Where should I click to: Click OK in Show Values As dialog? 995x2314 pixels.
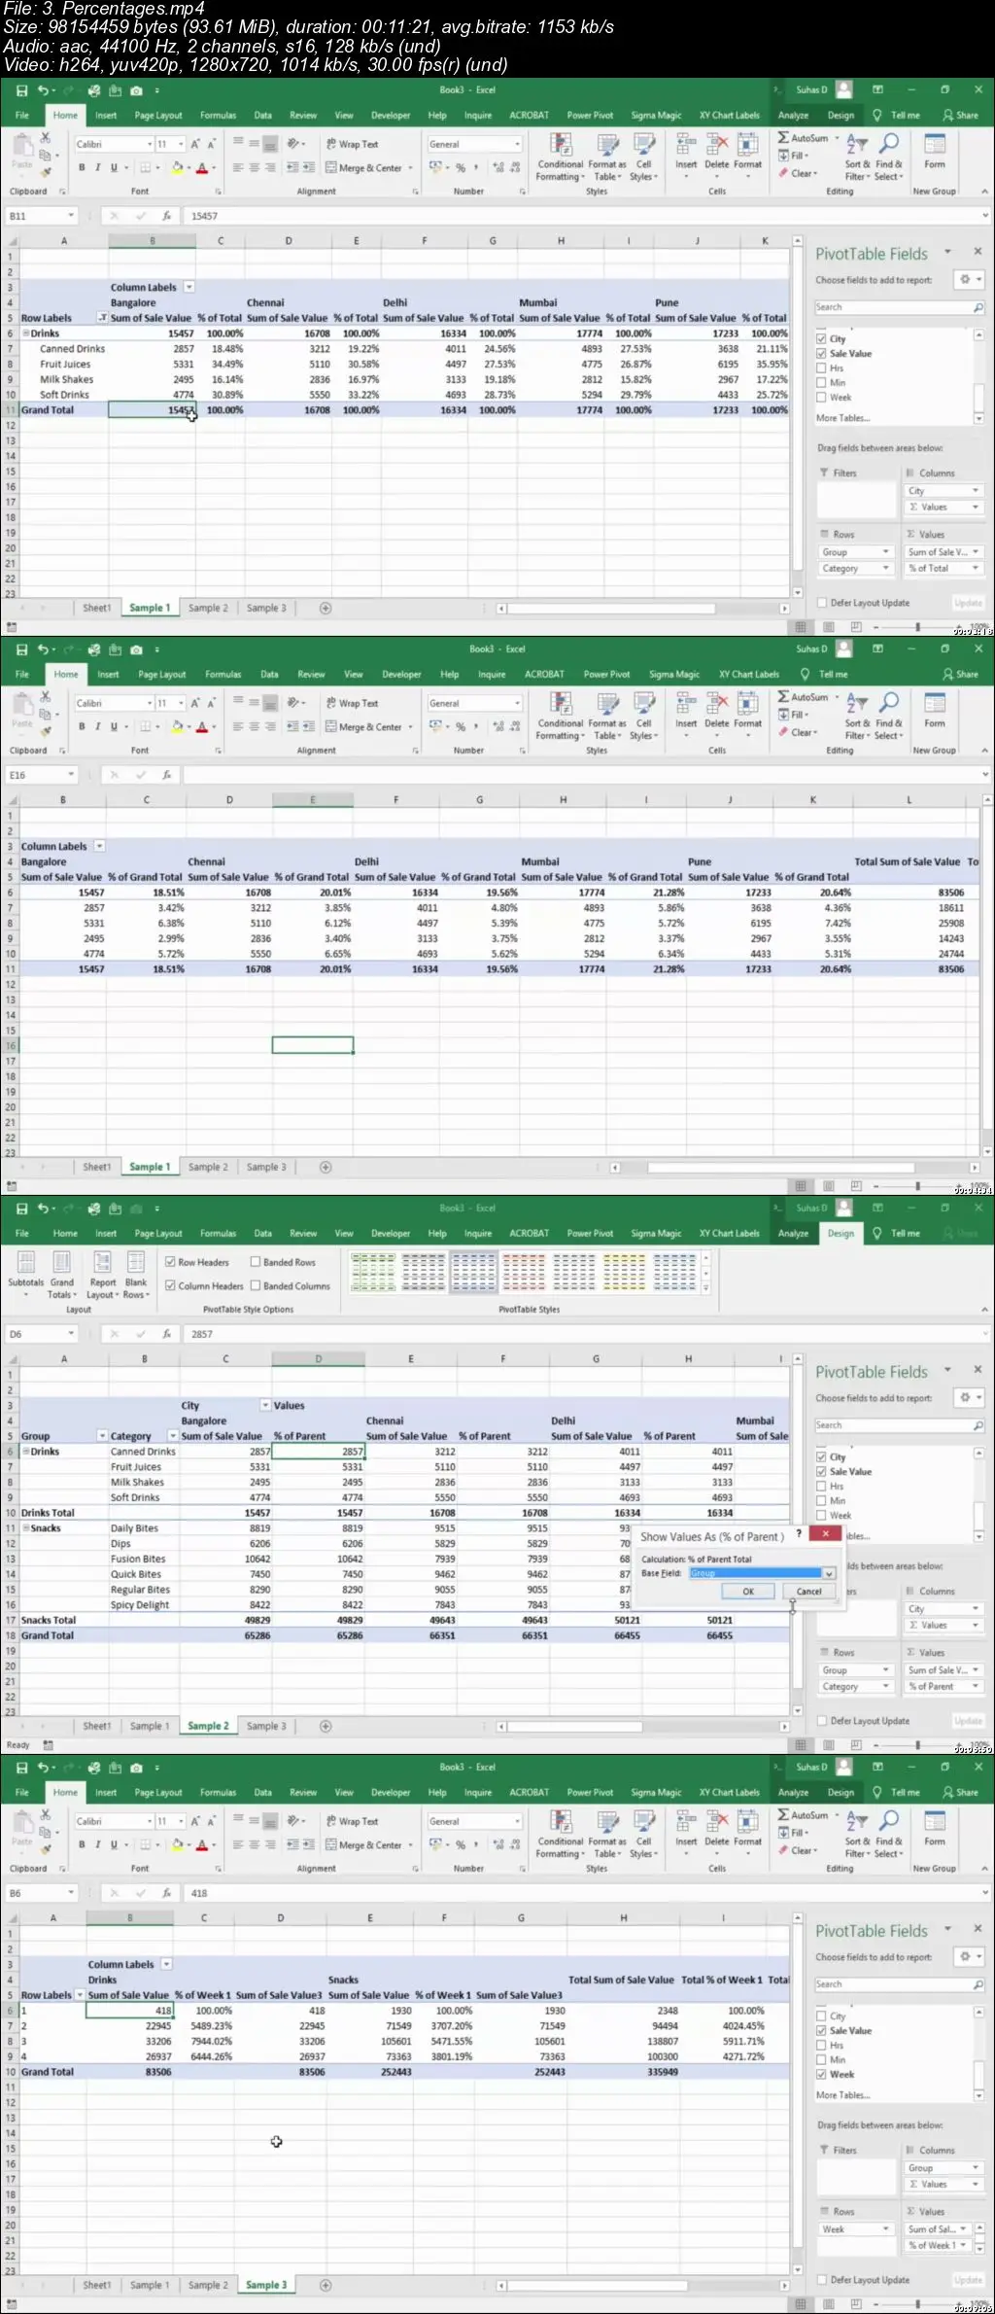[x=748, y=1592]
